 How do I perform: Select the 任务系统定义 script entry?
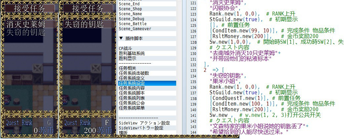(x=147, y=78)
